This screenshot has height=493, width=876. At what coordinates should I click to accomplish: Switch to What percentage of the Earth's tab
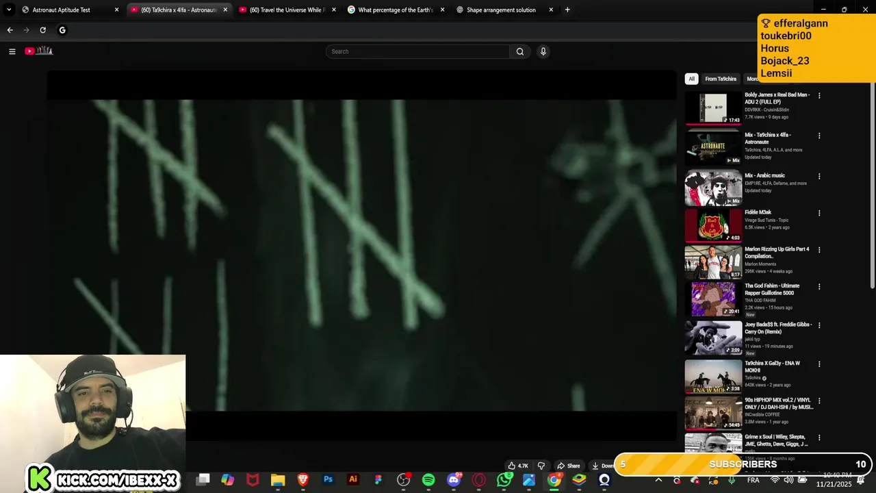(396, 10)
